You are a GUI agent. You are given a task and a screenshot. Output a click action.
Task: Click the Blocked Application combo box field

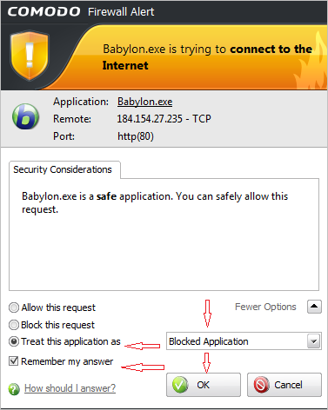coord(244,341)
